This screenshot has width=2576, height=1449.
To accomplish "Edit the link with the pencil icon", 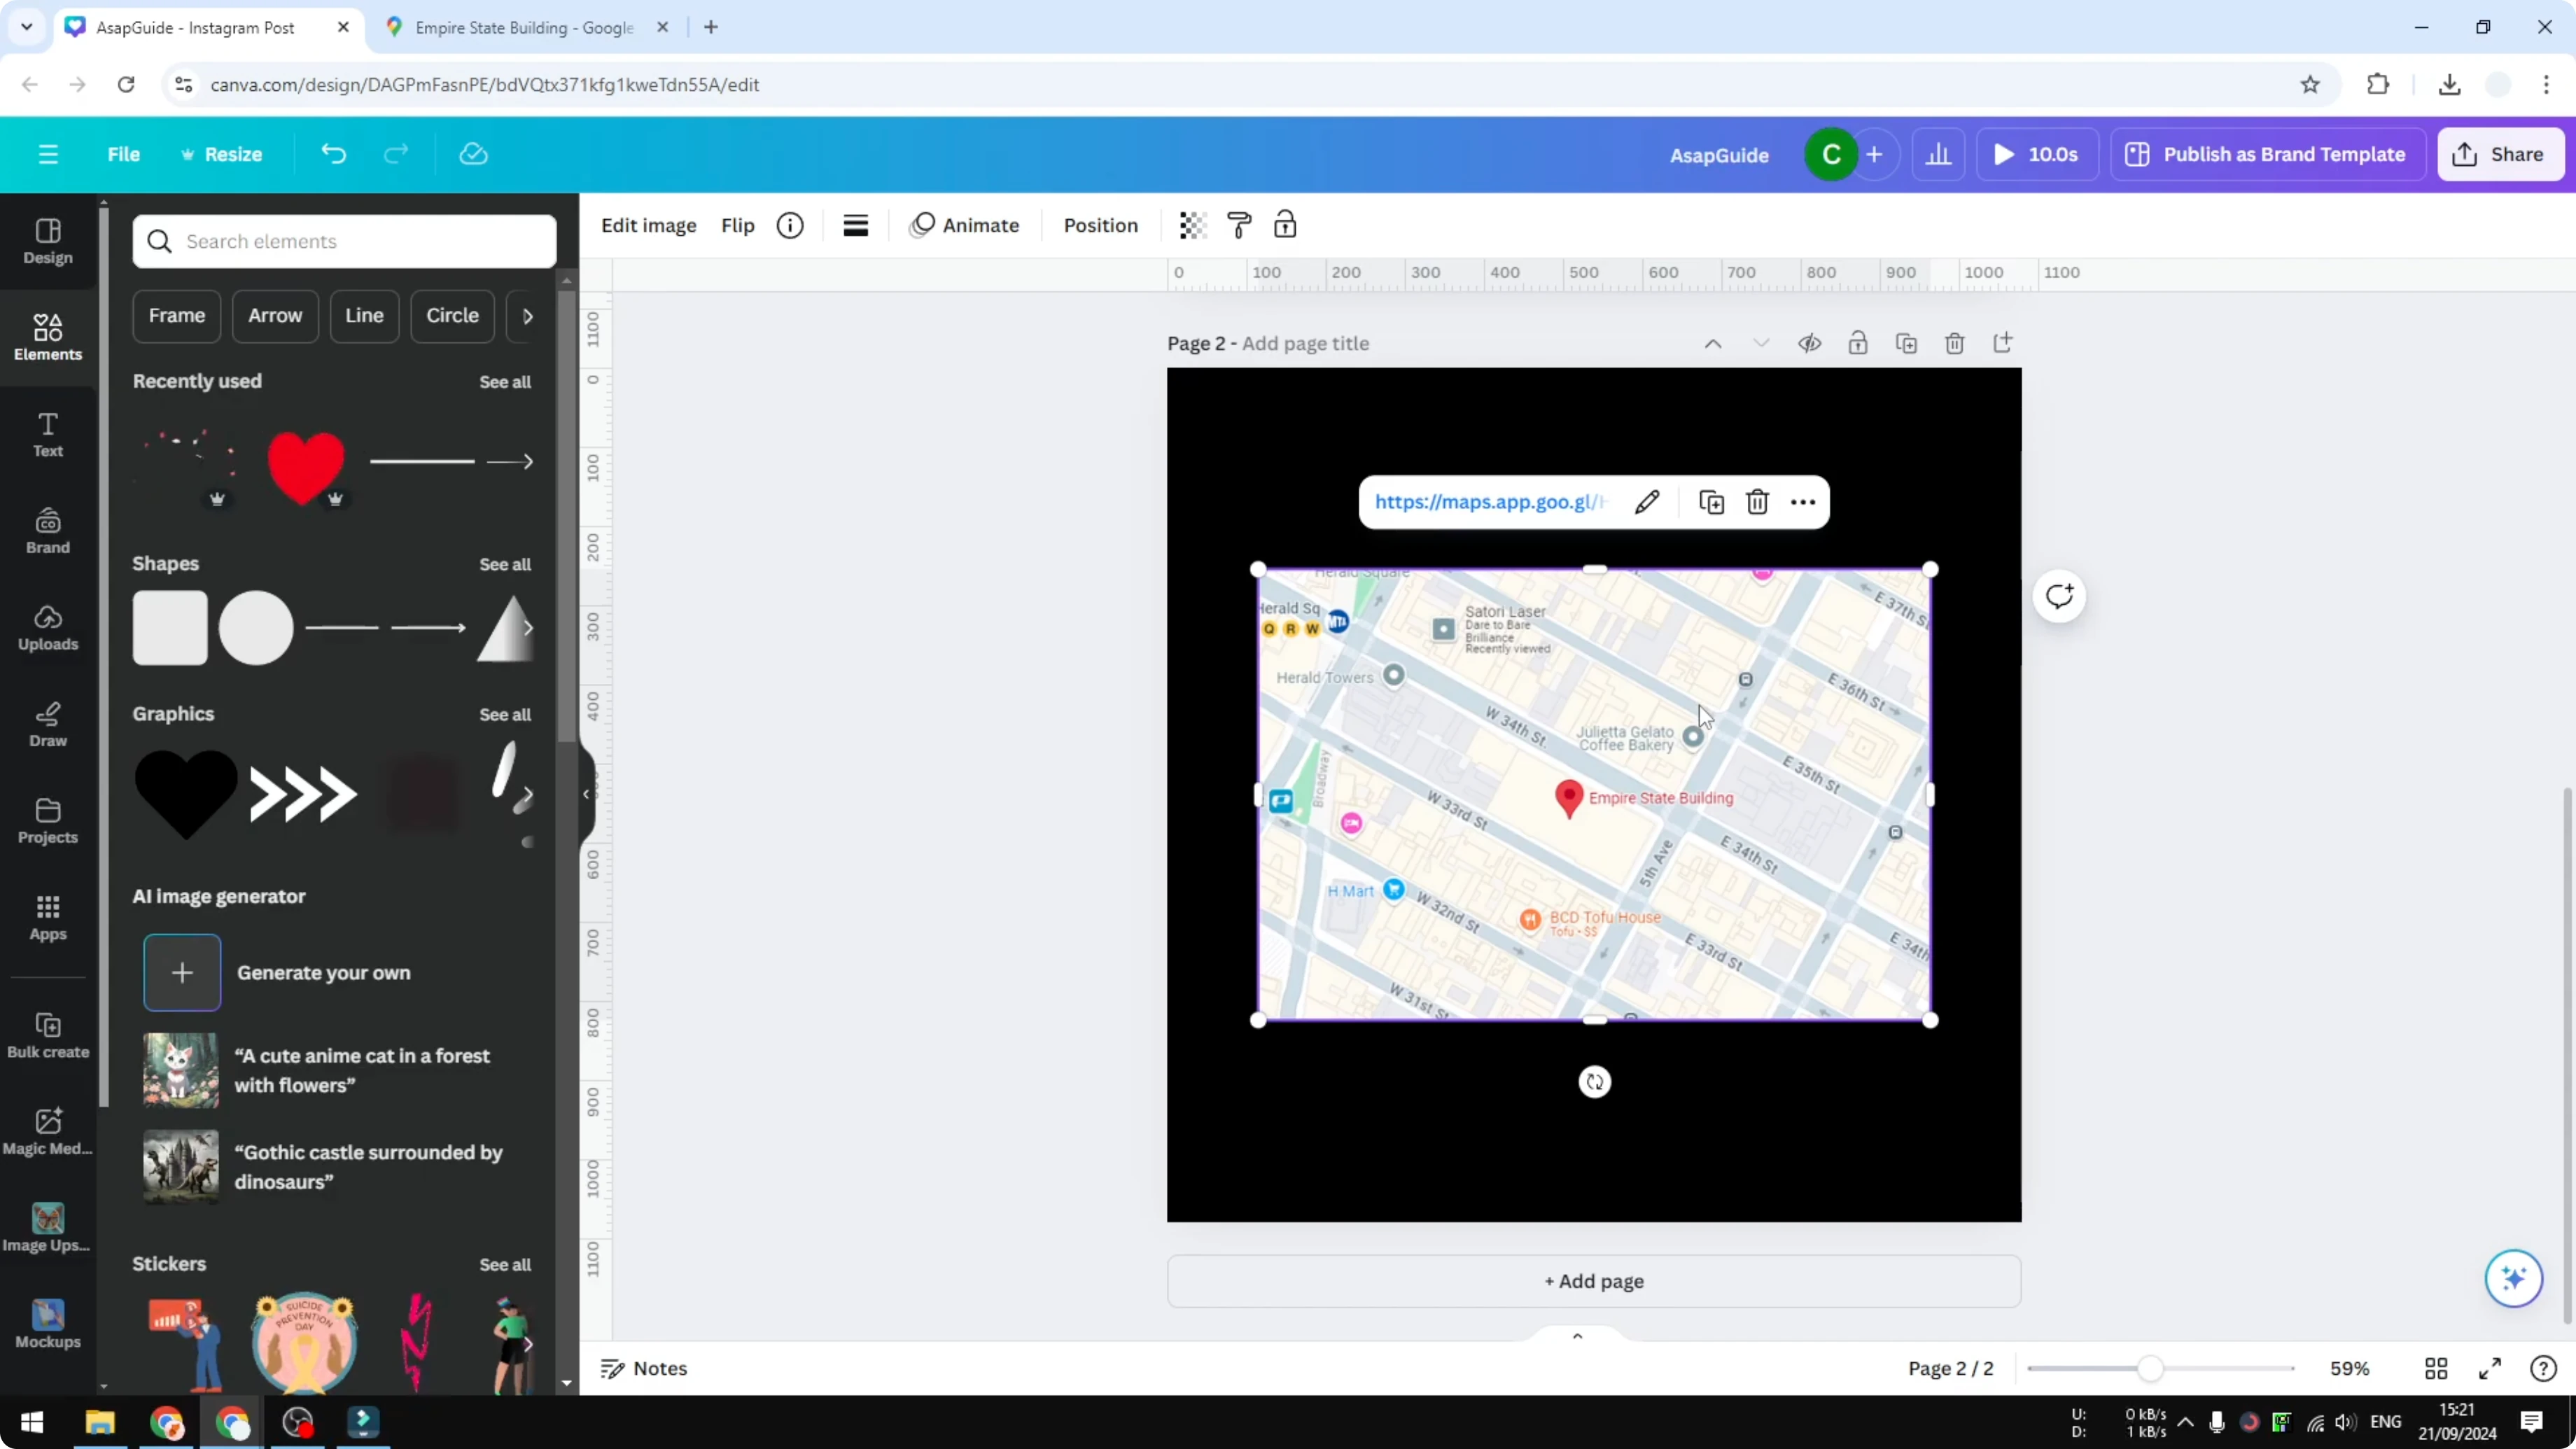I will click(1647, 502).
